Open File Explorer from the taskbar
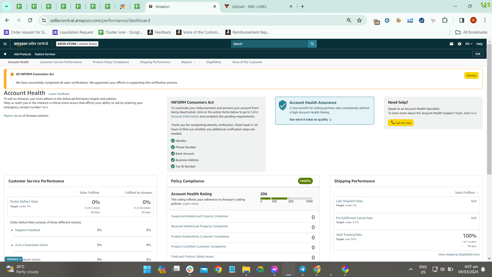 (x=246, y=269)
